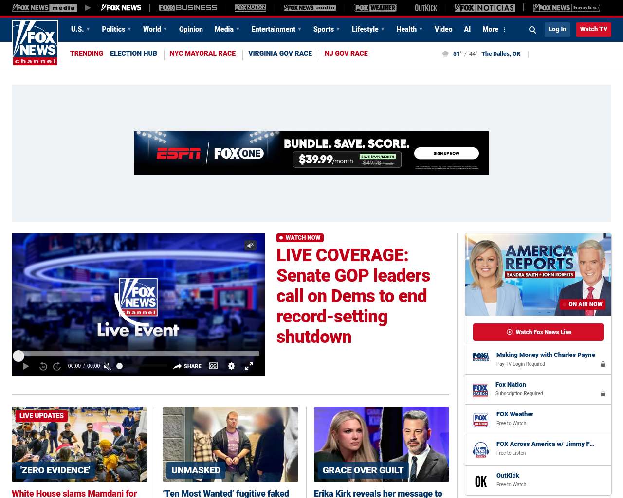Click Fox Business logo beside Making Money
Viewport: 623px width, 498px height.
point(481,357)
